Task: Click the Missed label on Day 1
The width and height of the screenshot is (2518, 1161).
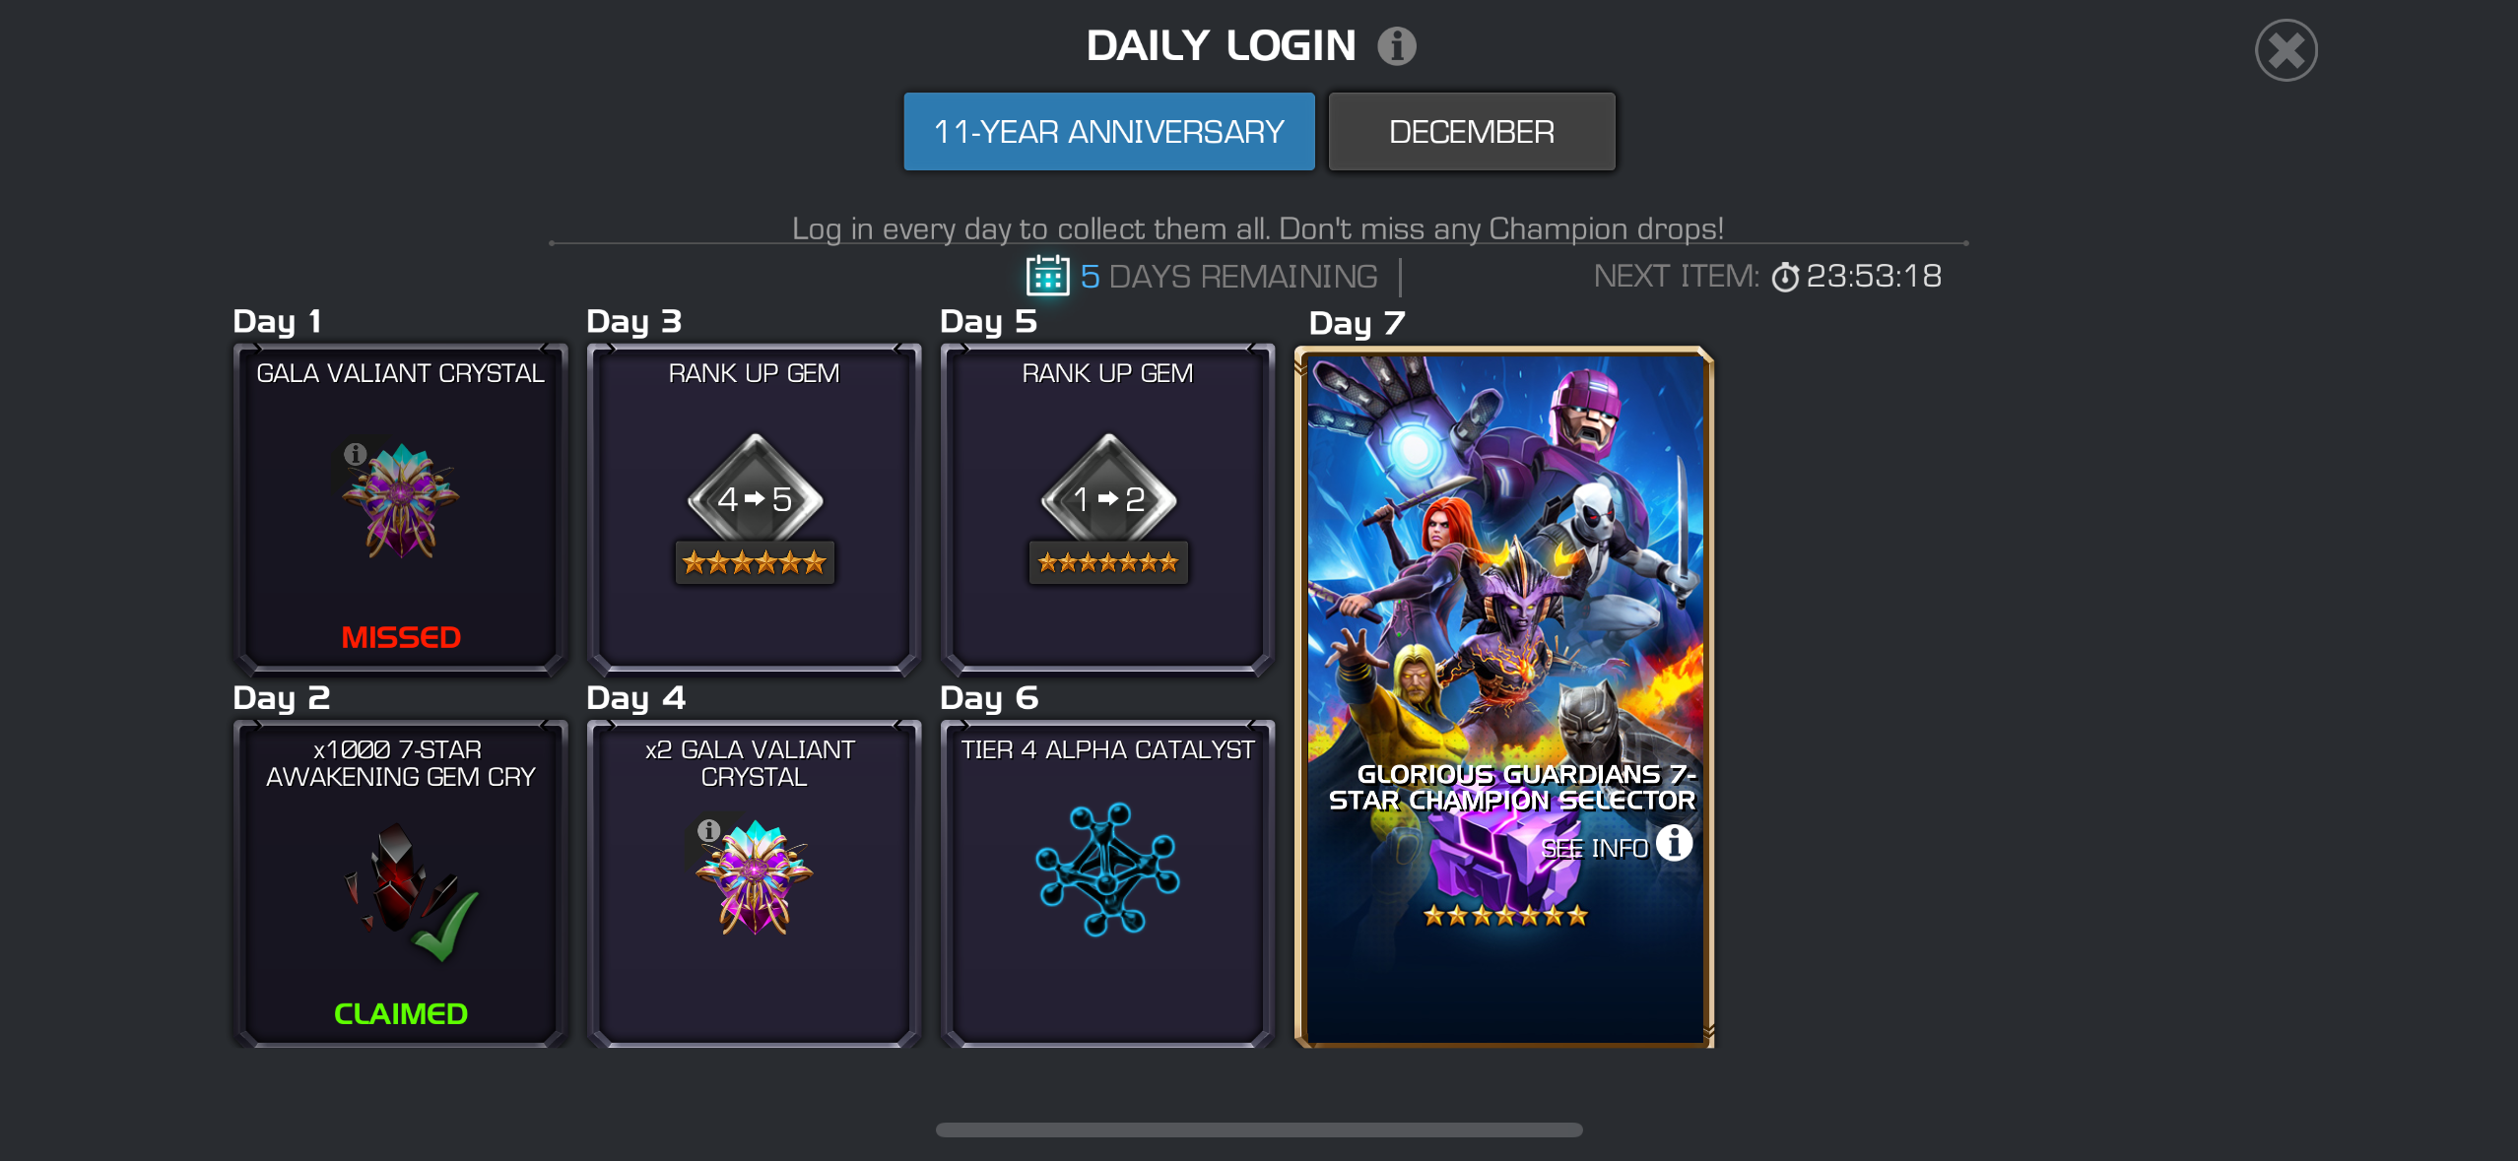Action: pyautogui.click(x=400, y=637)
